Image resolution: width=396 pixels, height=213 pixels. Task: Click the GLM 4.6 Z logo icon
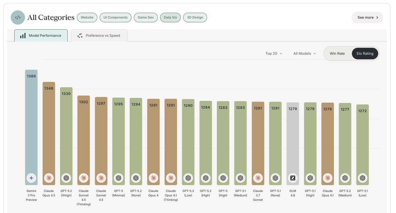[293, 178]
